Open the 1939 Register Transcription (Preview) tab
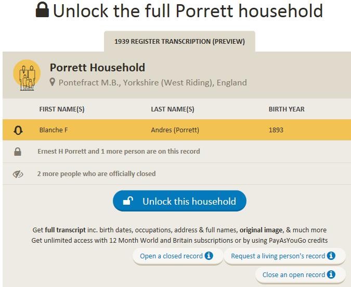This screenshot has width=351, height=287. pos(179,42)
